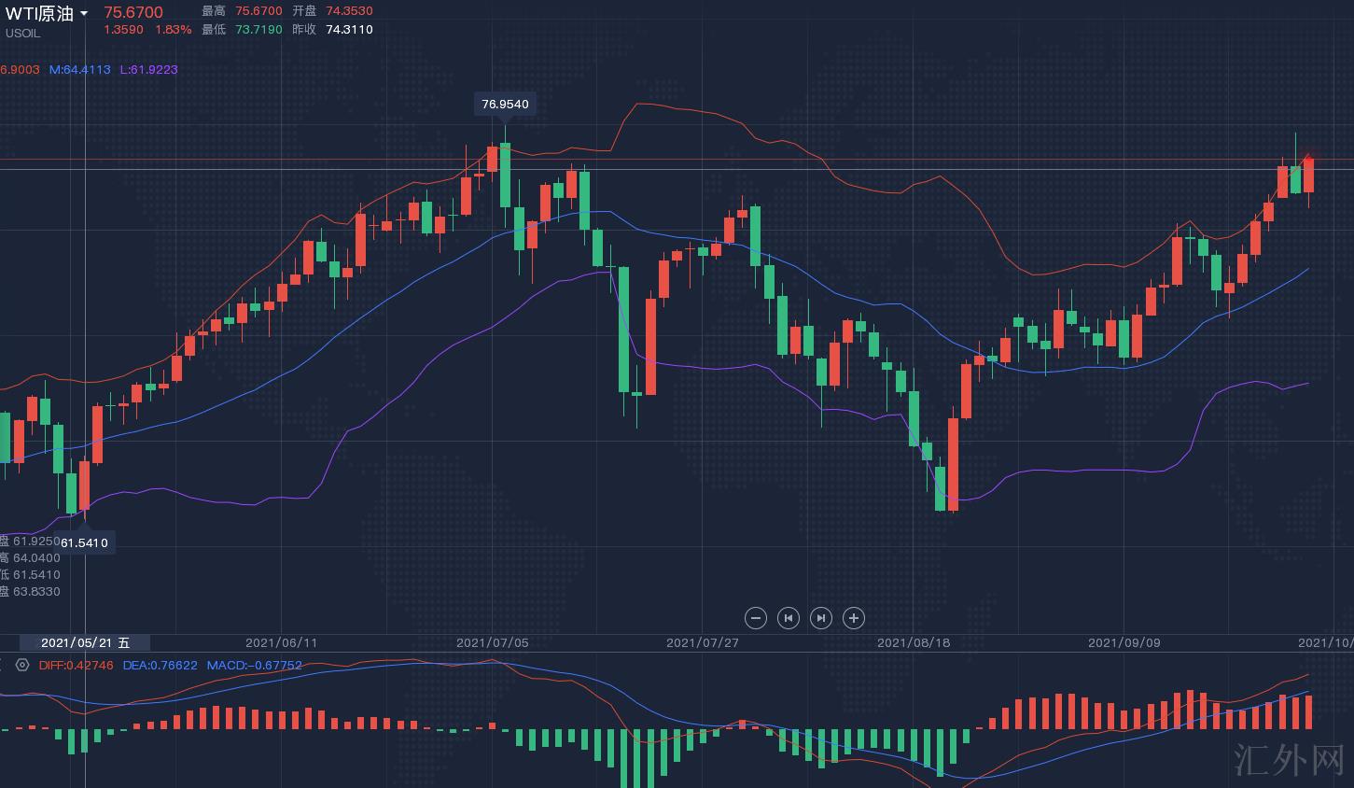Click the 2021/09/09 date on time axis
This screenshot has width=1354, height=788.
(1124, 643)
